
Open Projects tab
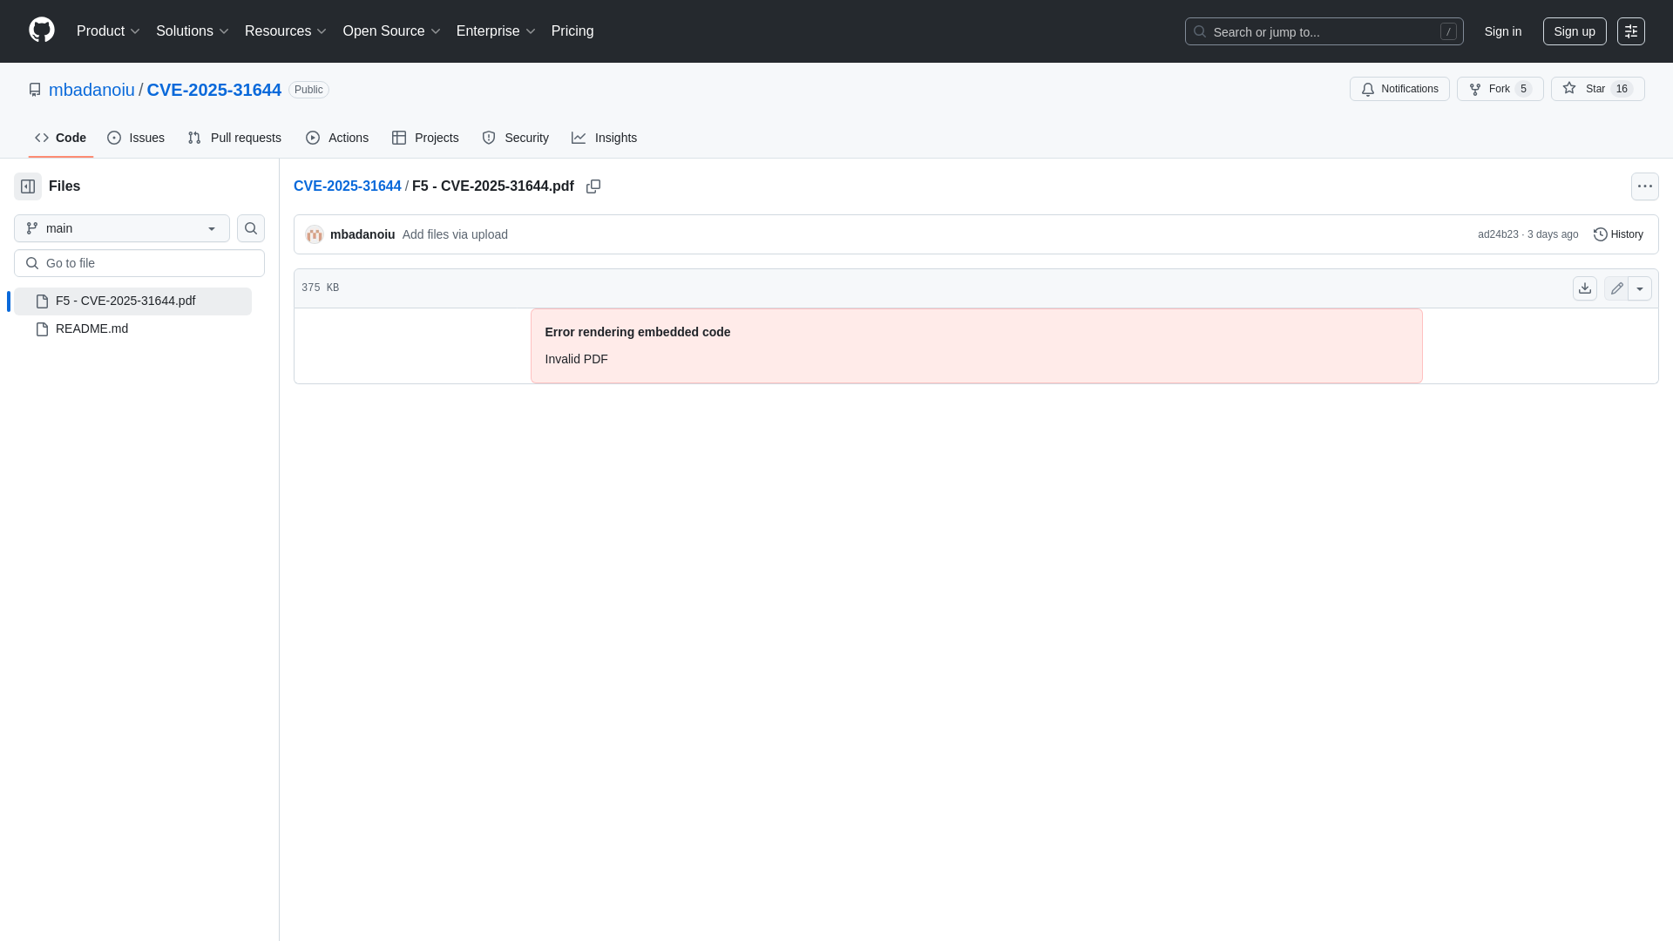click(425, 138)
